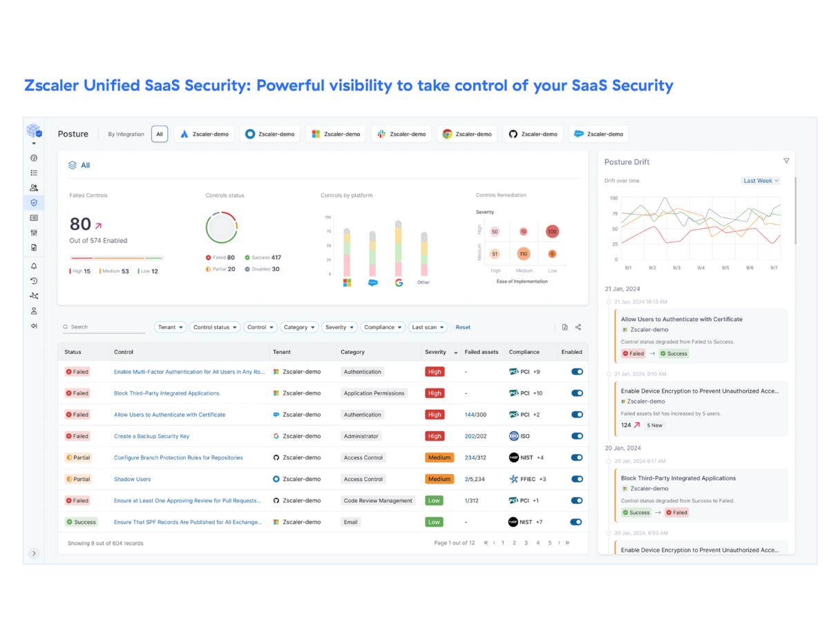Open the Allow Users to Authenticate with Certificate link
The height and width of the screenshot is (621, 829).
[x=169, y=415]
